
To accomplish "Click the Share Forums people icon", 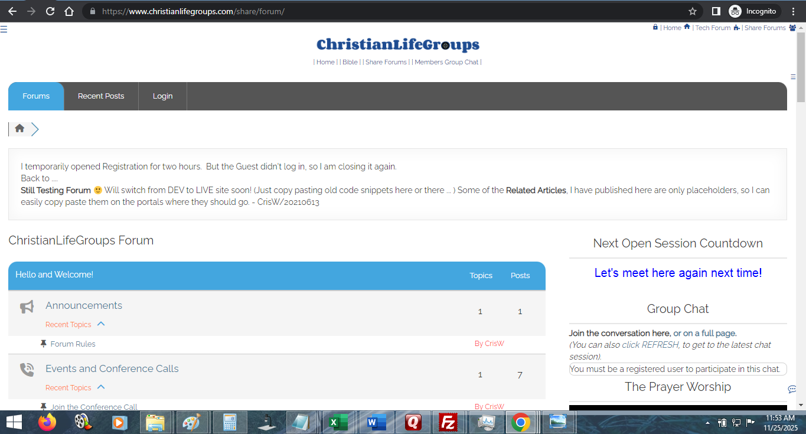I will click(792, 28).
